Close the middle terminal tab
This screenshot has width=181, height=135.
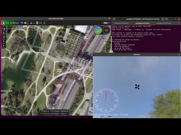(x=153, y=23)
